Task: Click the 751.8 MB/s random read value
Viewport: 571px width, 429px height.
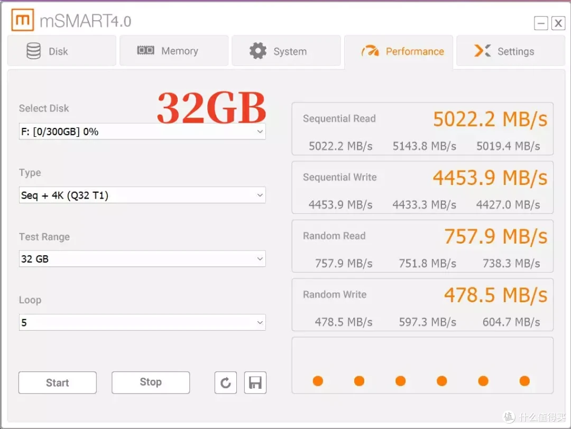Action: click(428, 264)
